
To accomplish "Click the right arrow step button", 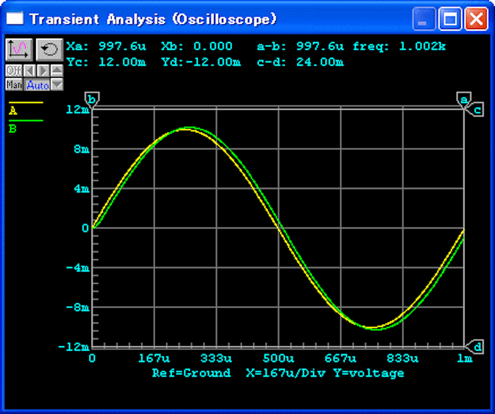I will (43, 71).
